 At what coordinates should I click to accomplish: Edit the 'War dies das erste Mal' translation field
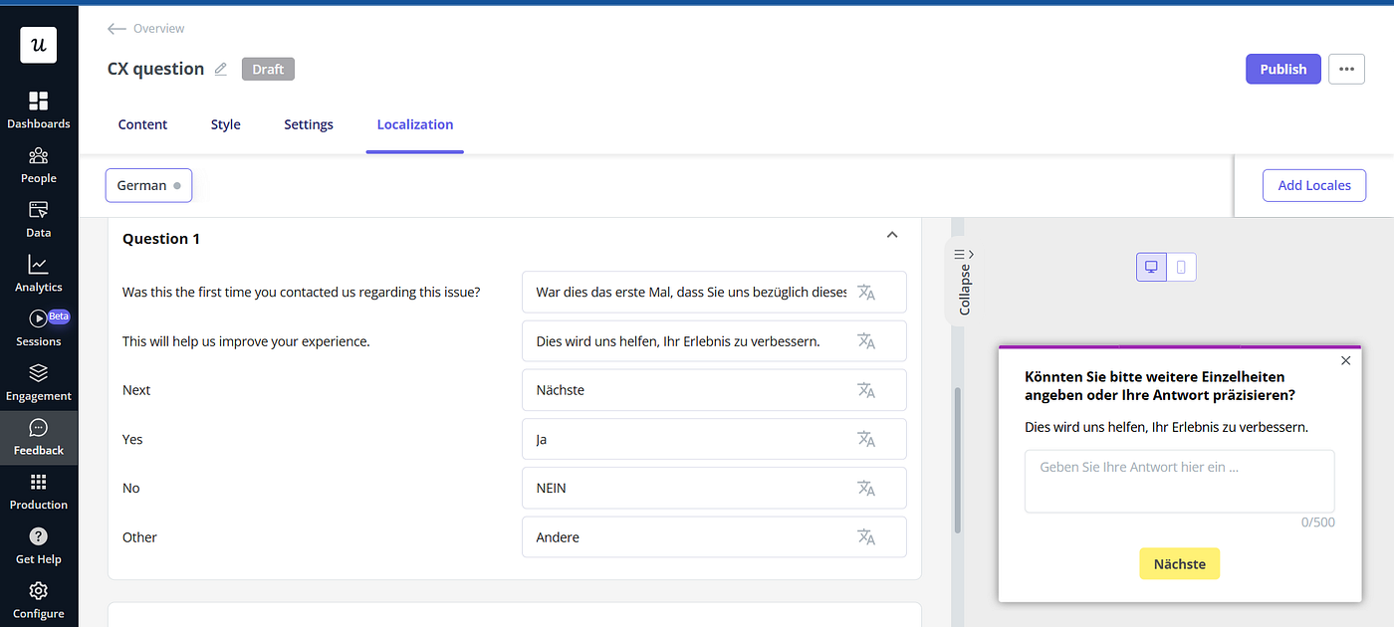pos(714,293)
